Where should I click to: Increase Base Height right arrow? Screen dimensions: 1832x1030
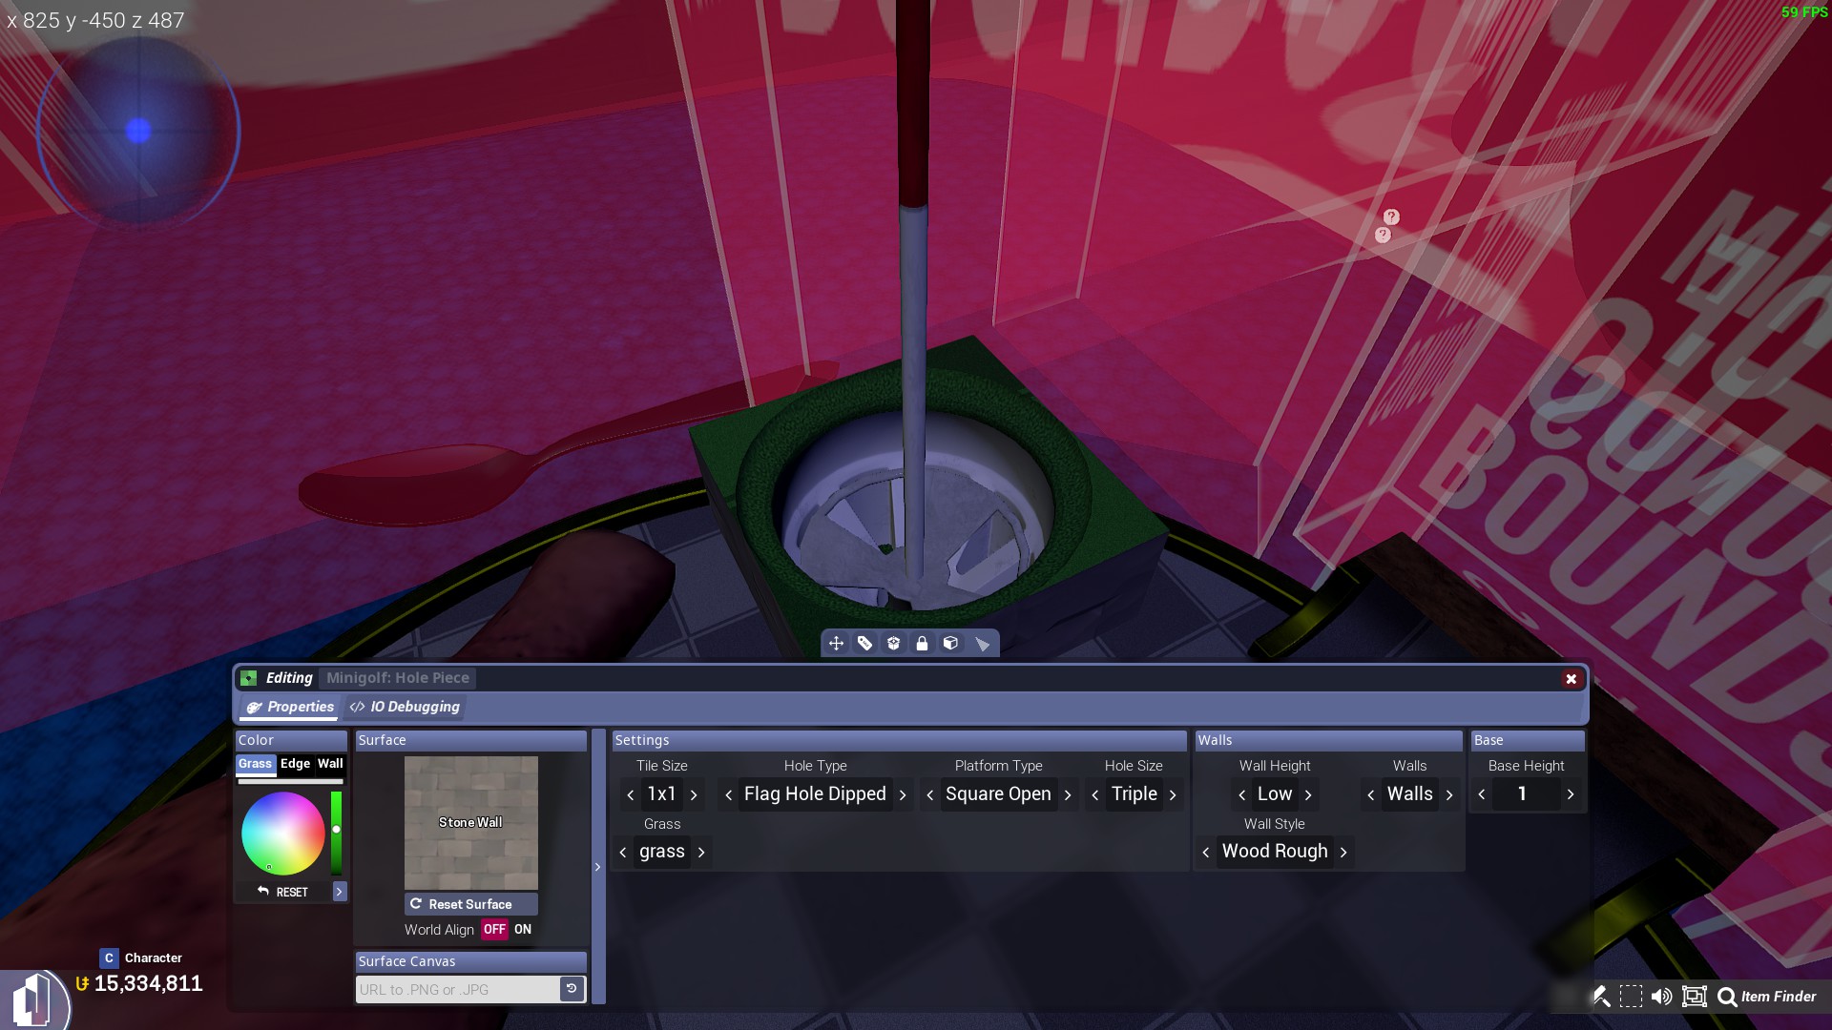pos(1571,794)
